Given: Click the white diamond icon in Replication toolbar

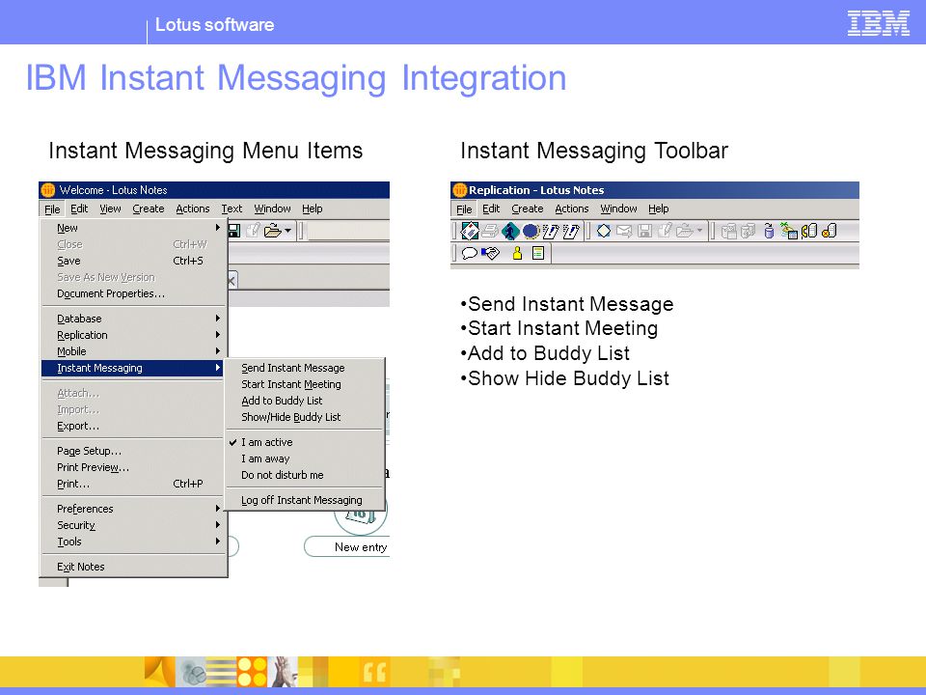Looking at the screenshot, I should pos(604,231).
